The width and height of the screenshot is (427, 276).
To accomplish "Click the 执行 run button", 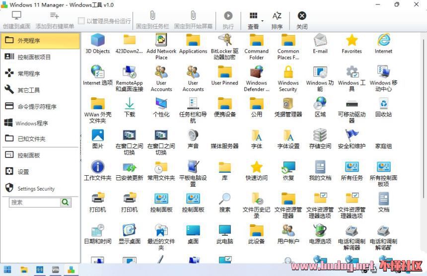I will [228, 20].
